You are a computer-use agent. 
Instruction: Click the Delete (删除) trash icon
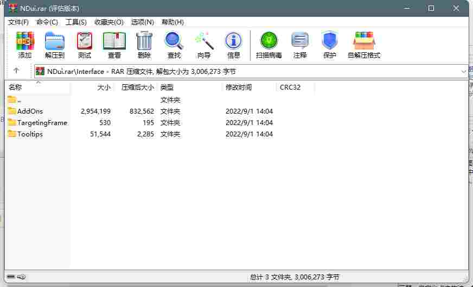(x=144, y=41)
